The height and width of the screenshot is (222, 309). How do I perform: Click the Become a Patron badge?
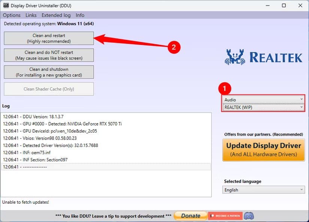point(225,216)
